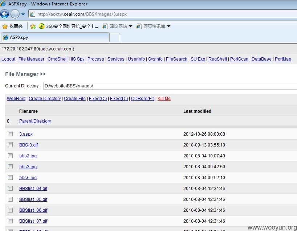Click the 2010-09-13 03:55:10 timestamp

coord(204,145)
